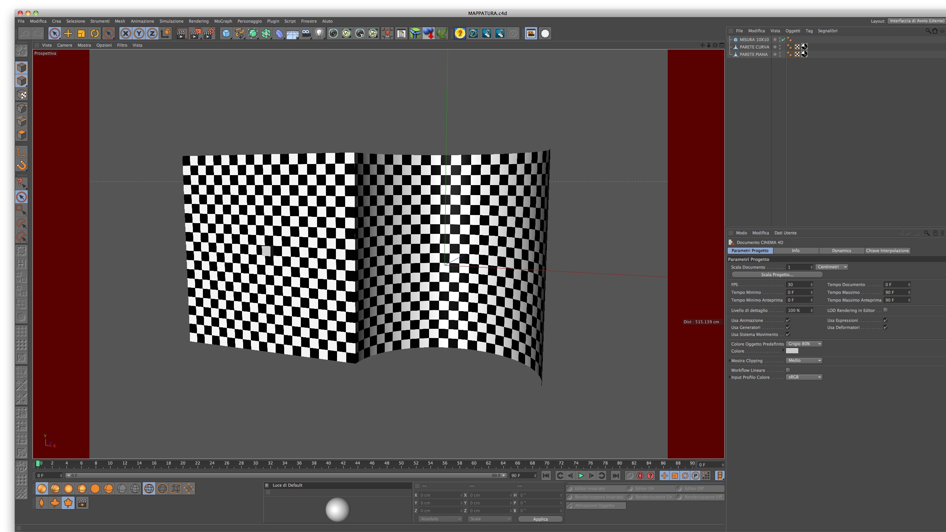The image size is (946, 532).
Task: Open the render settings clapperboard with gear
Action: (x=209, y=34)
